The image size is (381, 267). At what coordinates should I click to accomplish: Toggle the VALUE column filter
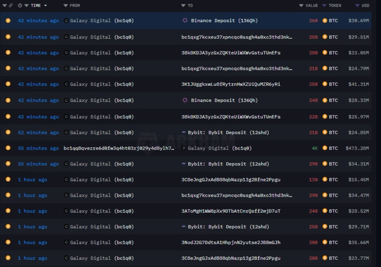301,6
